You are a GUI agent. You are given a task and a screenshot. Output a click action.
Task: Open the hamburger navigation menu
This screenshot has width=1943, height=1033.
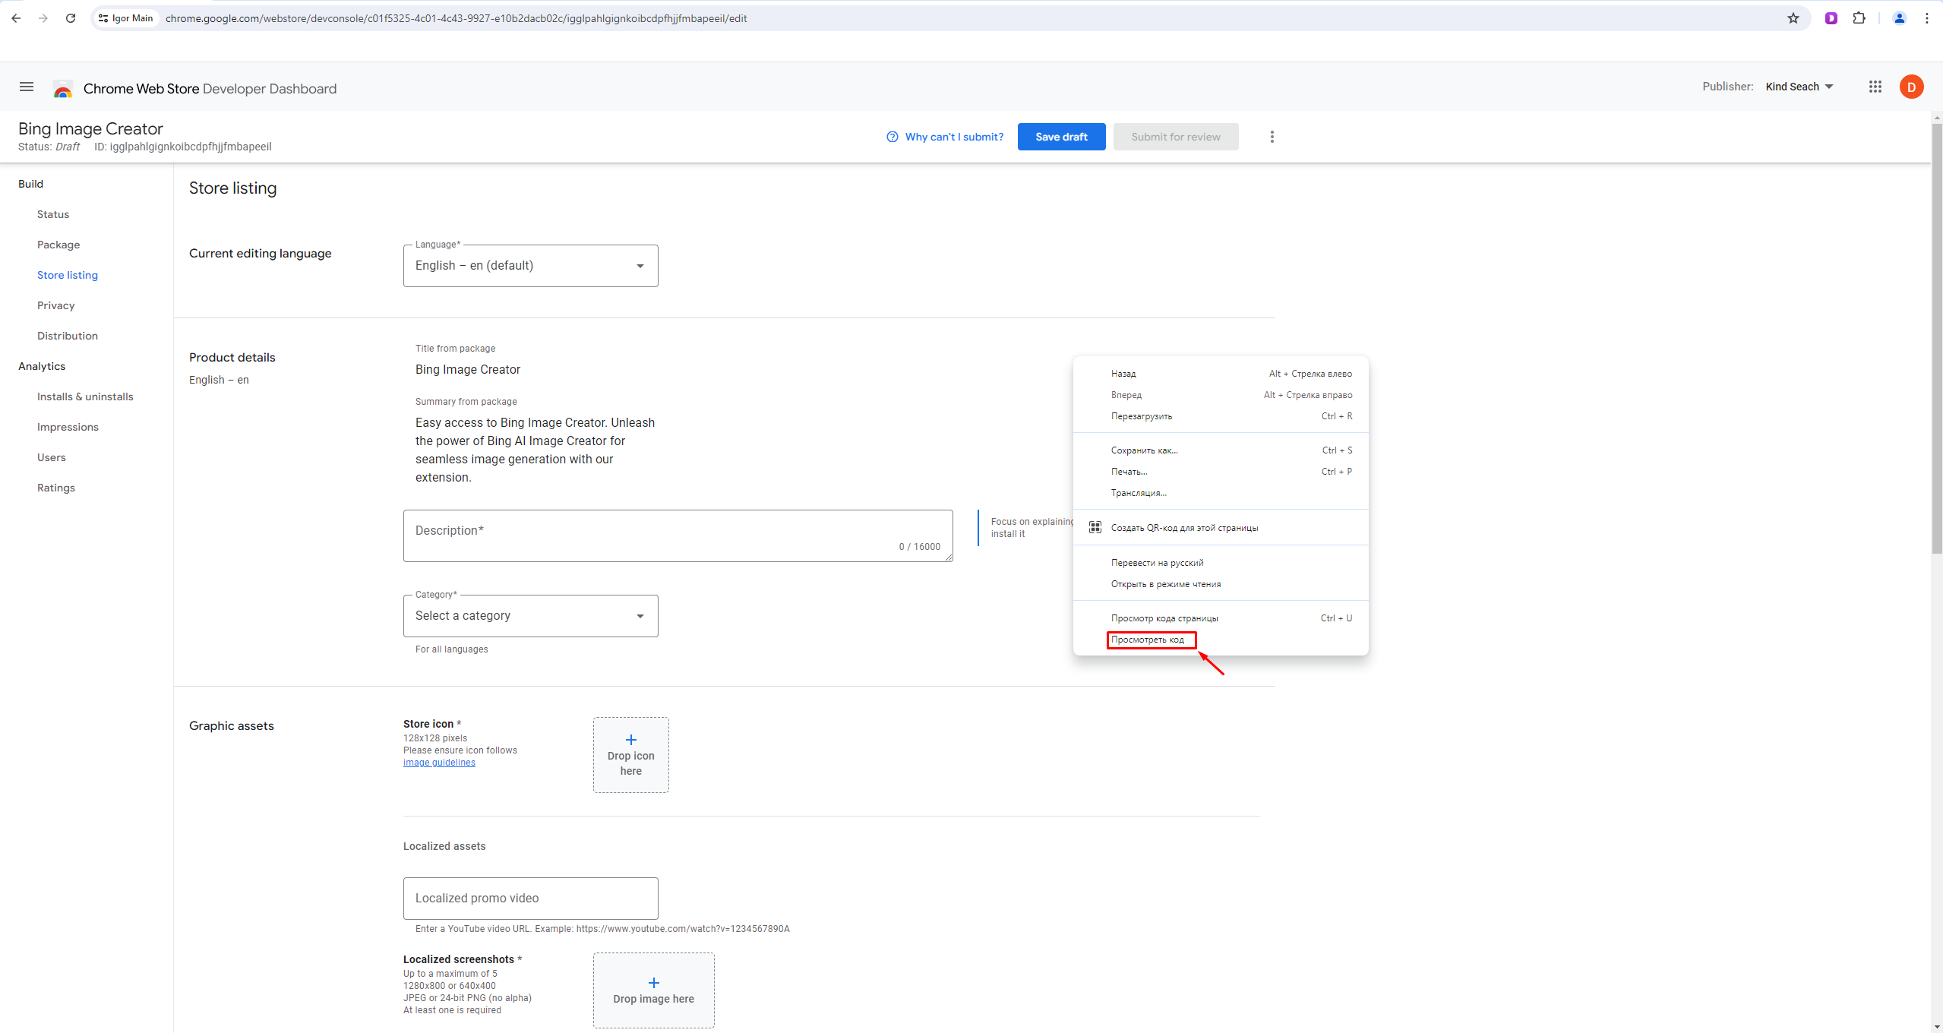tap(27, 87)
